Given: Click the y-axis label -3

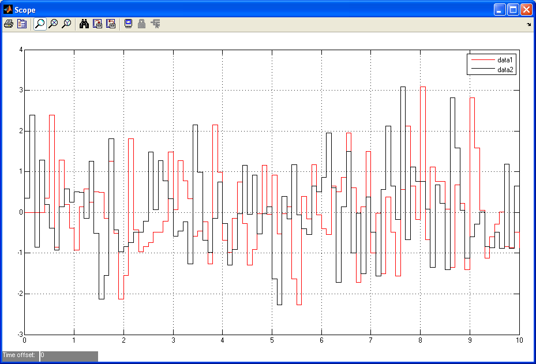Looking at the screenshot, I should (x=20, y=334).
